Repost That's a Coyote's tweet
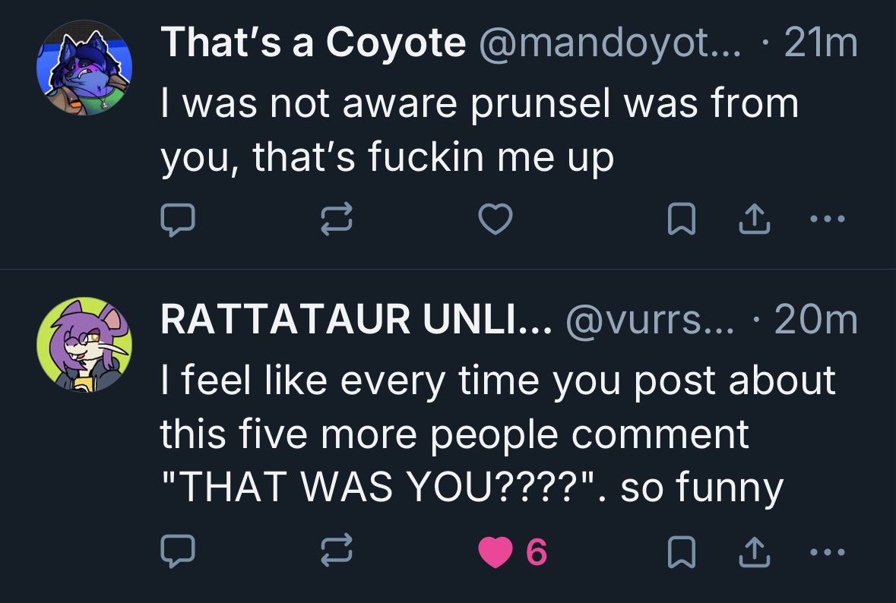The width and height of the screenshot is (896, 603). click(337, 220)
